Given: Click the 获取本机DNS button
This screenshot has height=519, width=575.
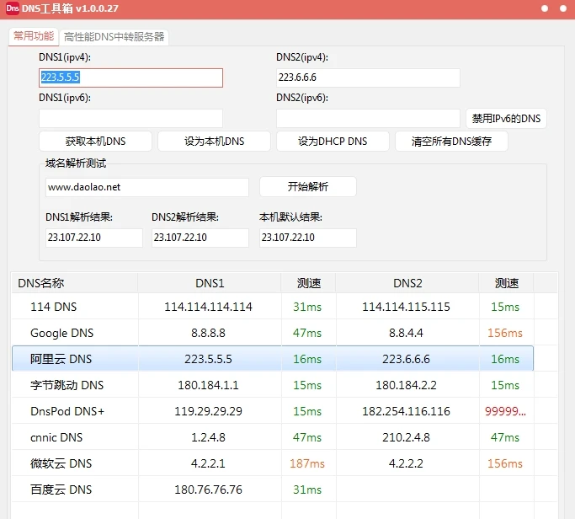Looking at the screenshot, I should (x=95, y=141).
